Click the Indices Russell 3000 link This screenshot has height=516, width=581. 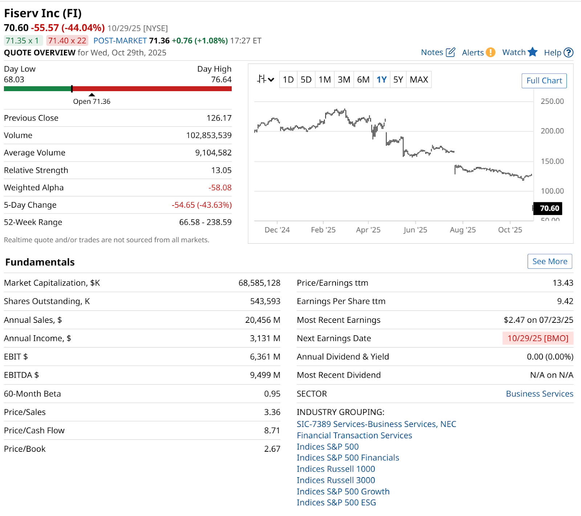(336, 480)
